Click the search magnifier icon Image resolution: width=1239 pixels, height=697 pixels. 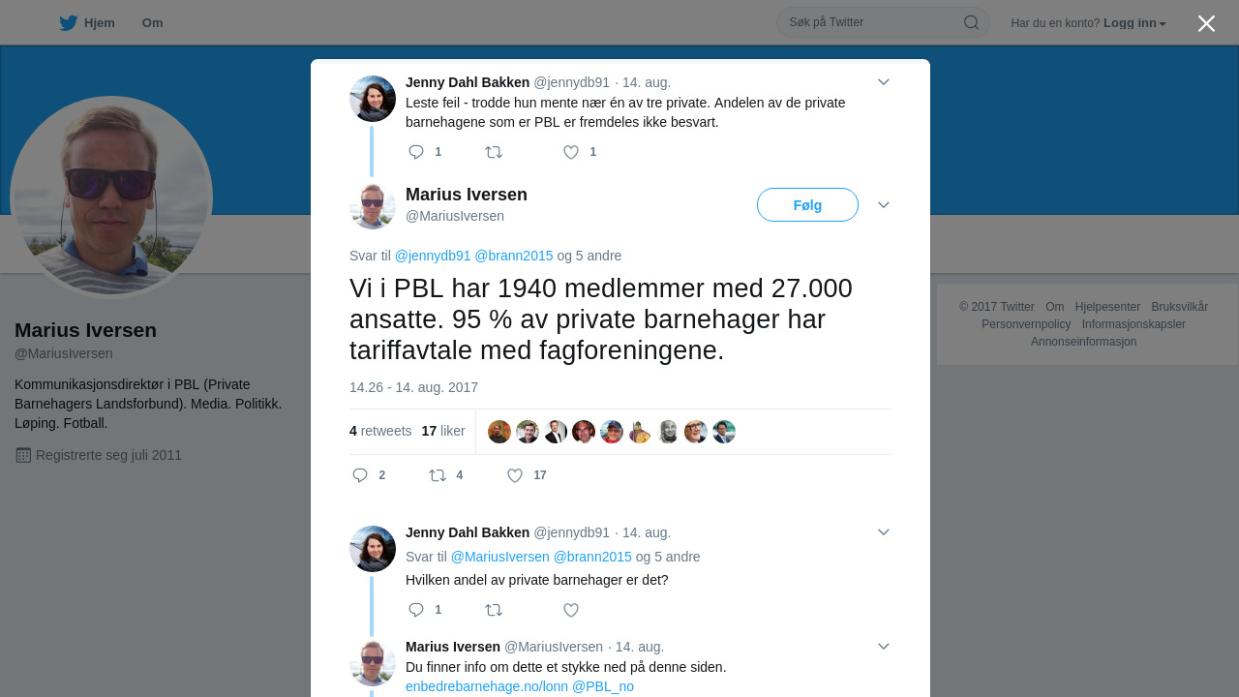(x=971, y=22)
